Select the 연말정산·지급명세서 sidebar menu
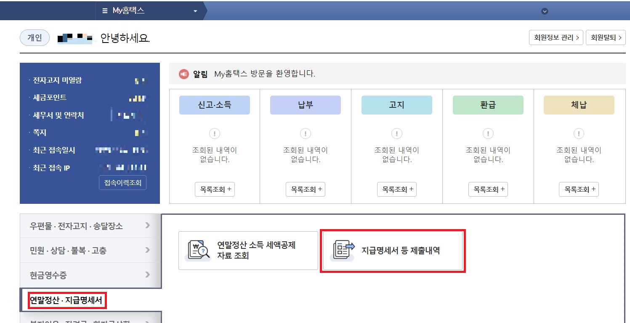Image resolution: width=630 pixels, height=323 pixels. (66, 300)
